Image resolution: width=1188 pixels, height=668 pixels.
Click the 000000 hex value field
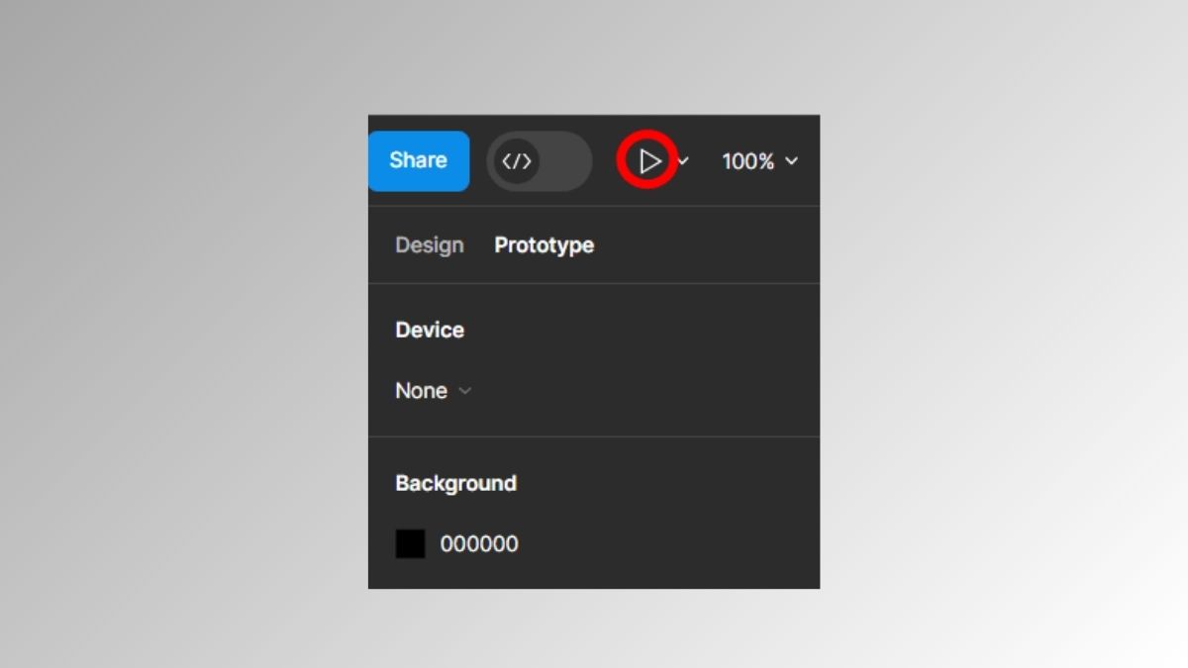[479, 544]
